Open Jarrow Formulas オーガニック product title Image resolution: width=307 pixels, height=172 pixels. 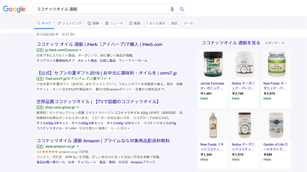(x=212, y=86)
